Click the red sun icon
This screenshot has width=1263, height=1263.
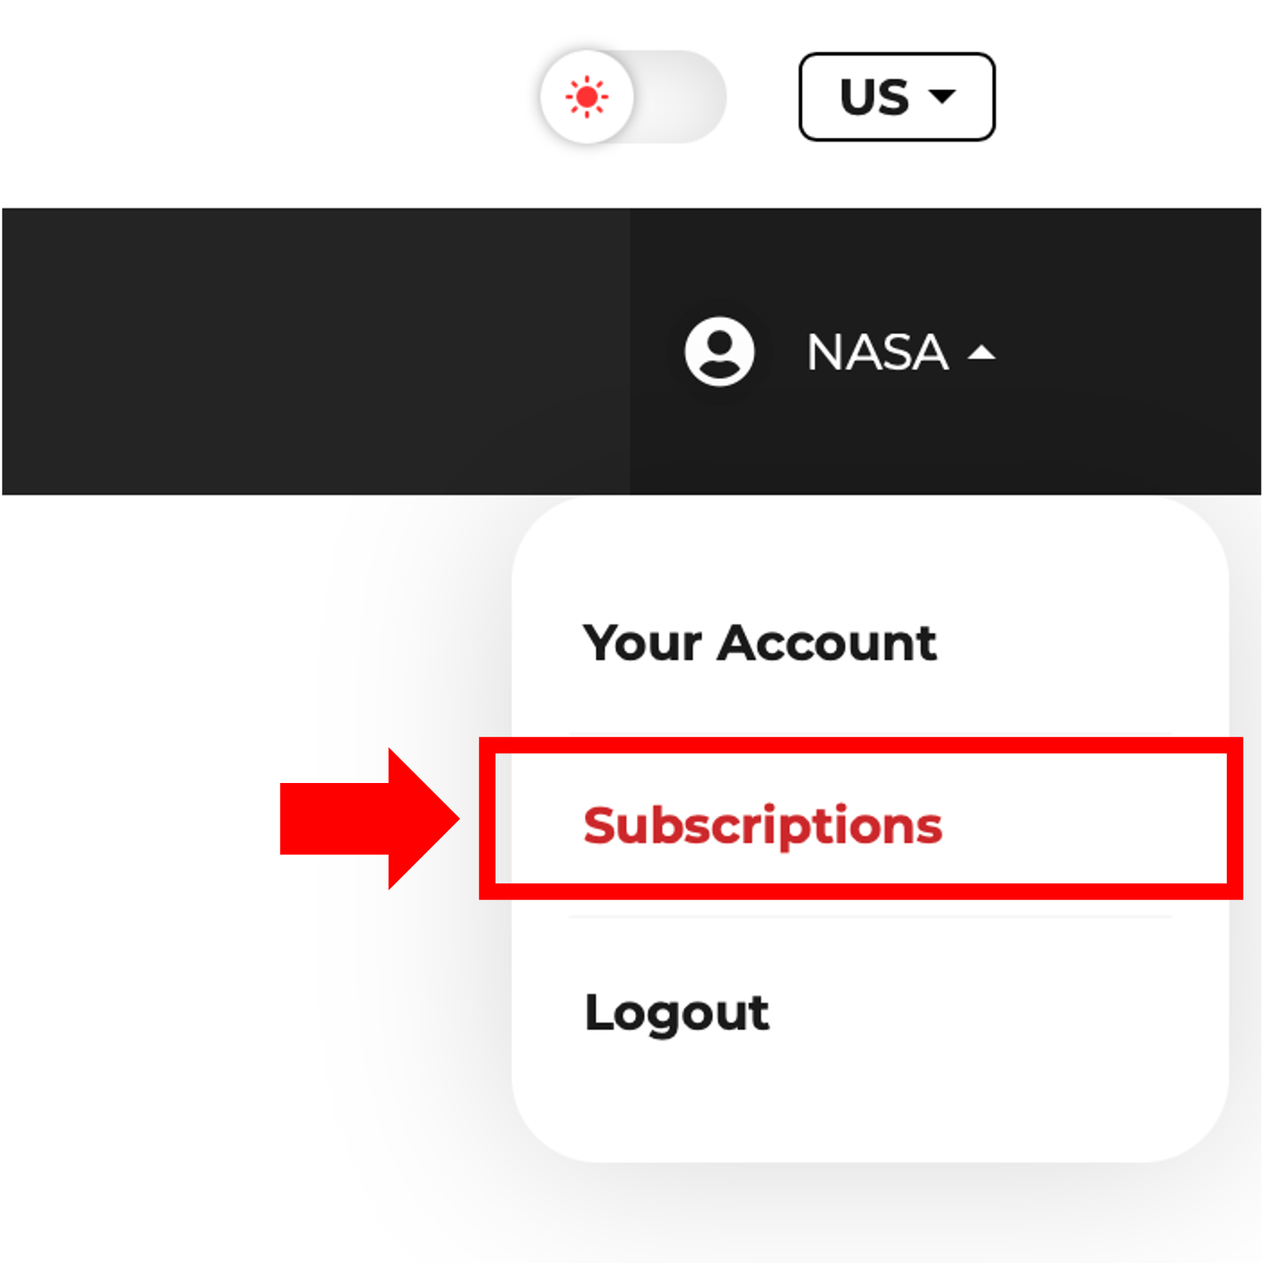[x=586, y=97]
